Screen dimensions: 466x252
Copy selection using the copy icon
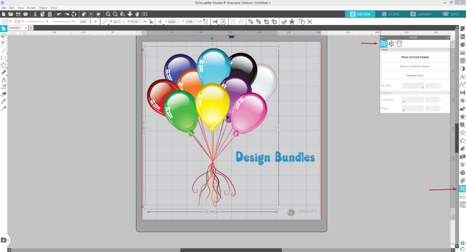pyautogui.click(x=43, y=14)
